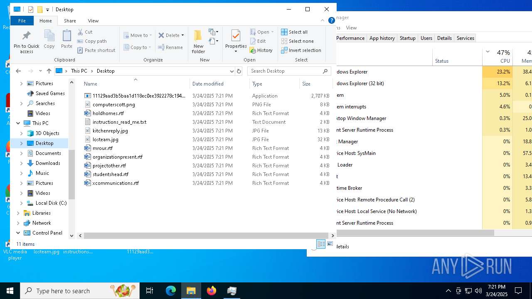
Task: Open the Properties checkmark icon
Action: 236,37
